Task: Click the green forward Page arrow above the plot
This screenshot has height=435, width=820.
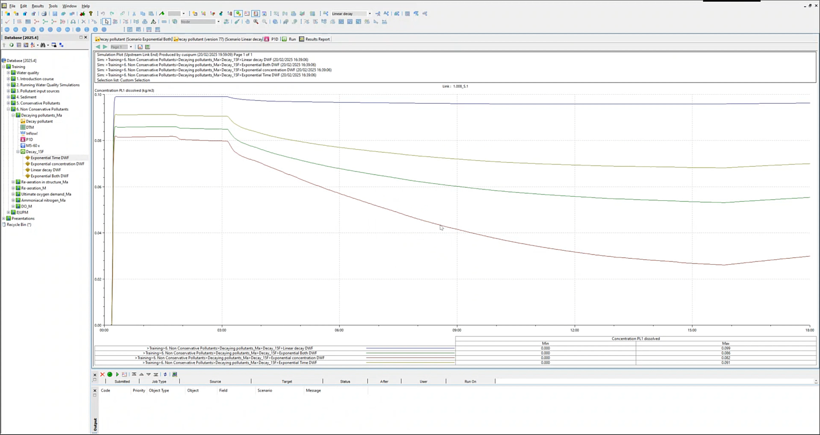Action: [x=104, y=47]
